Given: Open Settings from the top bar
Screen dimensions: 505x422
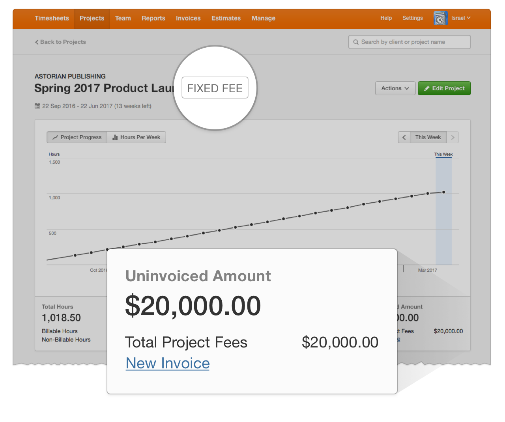Looking at the screenshot, I should 412,18.
